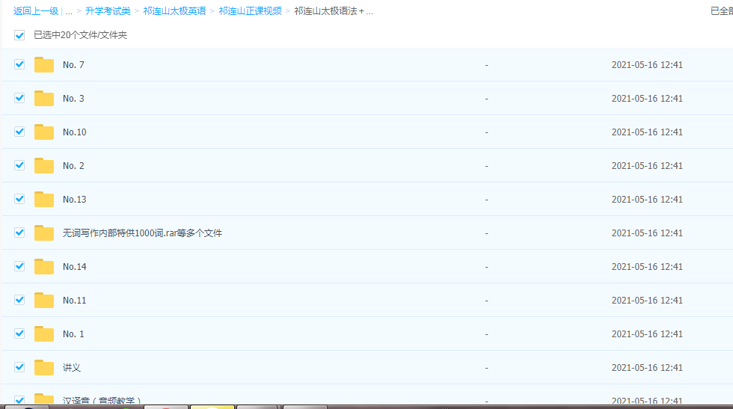
Task: Uncheck the 无词写作内部特供1000词 folder checkbox
Action: point(19,233)
